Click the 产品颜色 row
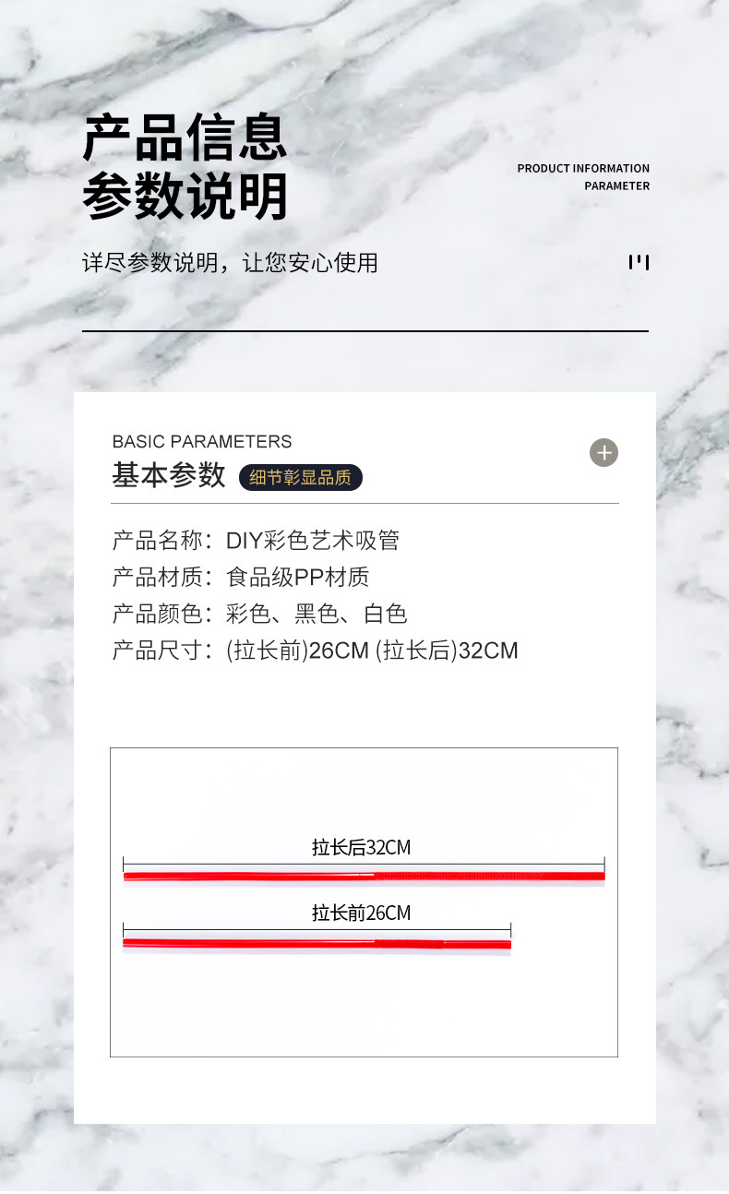This screenshot has height=1194, width=729. (x=259, y=614)
